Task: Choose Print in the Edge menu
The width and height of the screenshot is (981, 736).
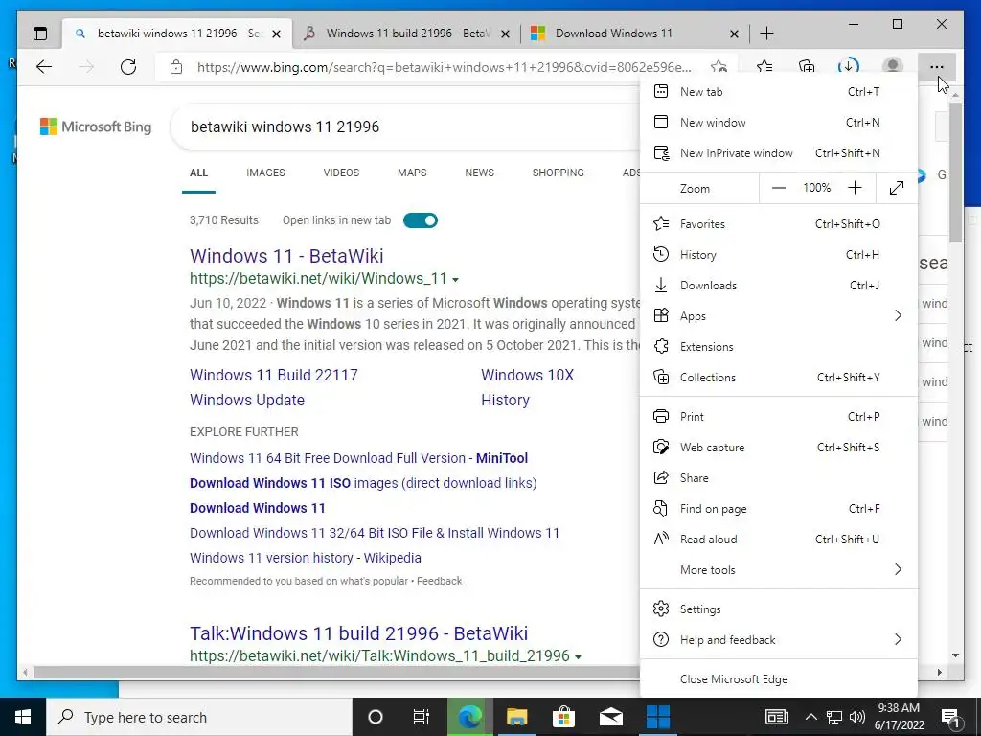Action: pyautogui.click(x=779, y=416)
